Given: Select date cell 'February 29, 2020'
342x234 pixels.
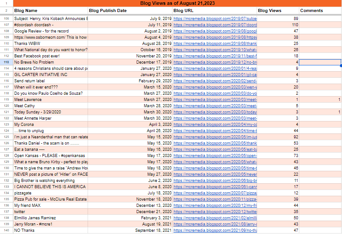Looking at the screenshot, I should 130,81.
